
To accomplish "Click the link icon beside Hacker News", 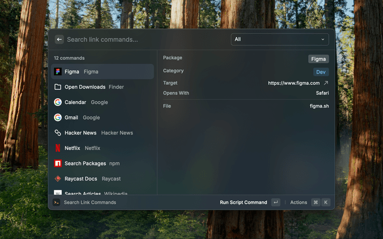I will [x=57, y=133].
